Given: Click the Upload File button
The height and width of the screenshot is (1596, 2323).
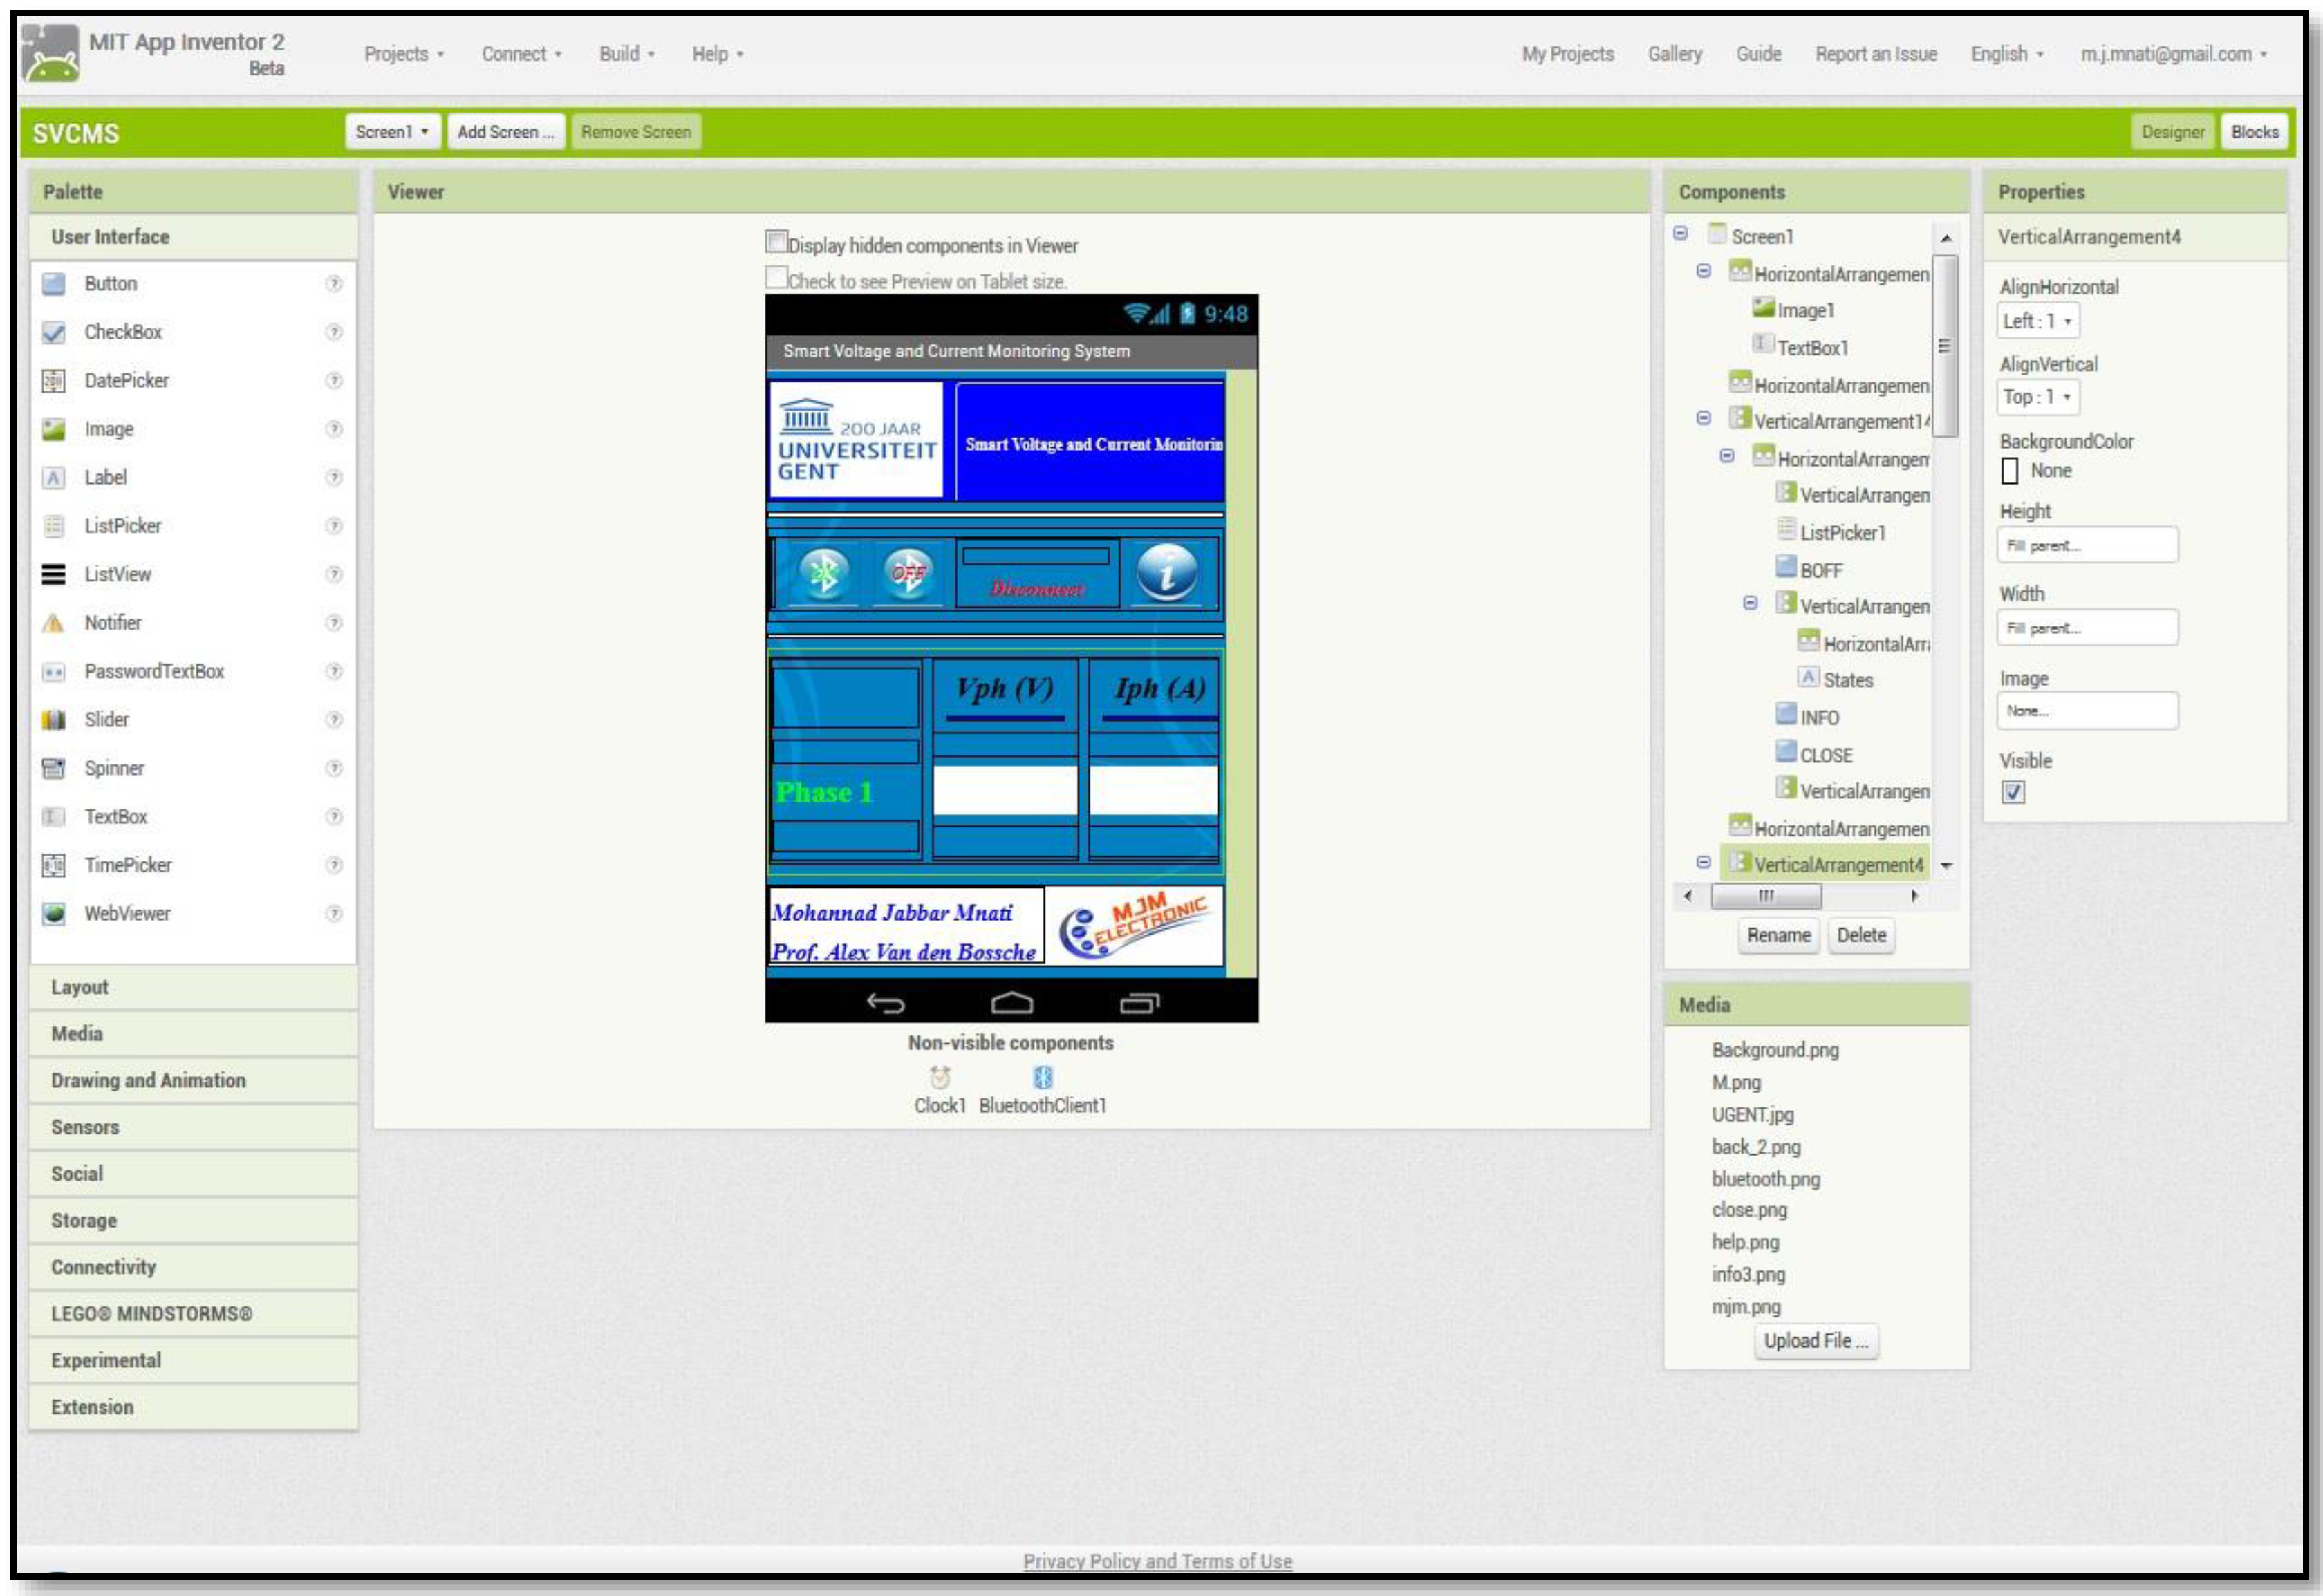Looking at the screenshot, I should (1815, 1341).
